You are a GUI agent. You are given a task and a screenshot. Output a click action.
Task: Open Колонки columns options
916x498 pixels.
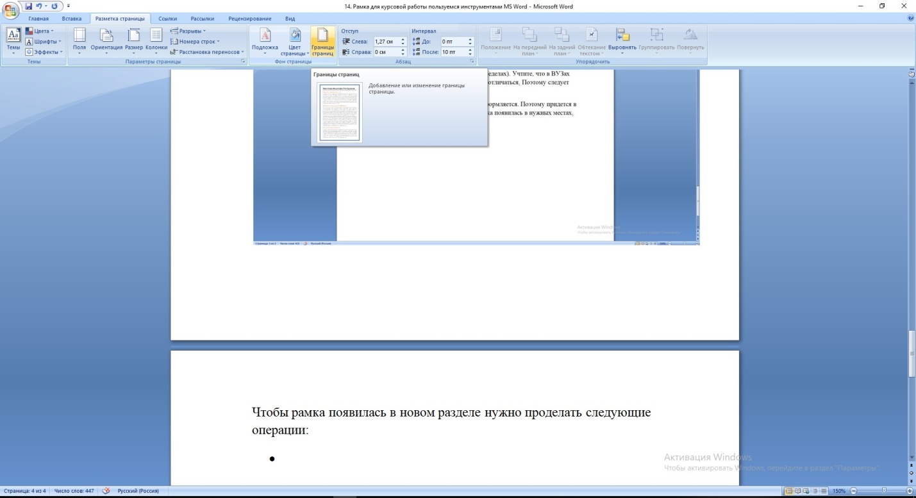pyautogui.click(x=156, y=42)
